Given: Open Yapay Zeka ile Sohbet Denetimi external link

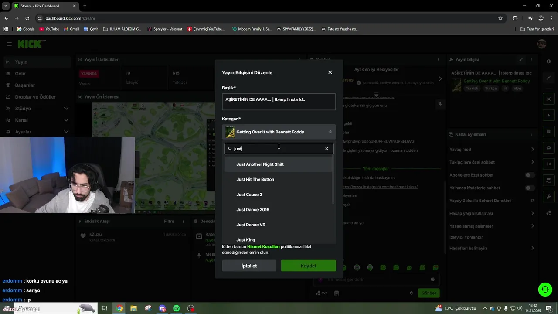Looking at the screenshot, I should click(533, 201).
